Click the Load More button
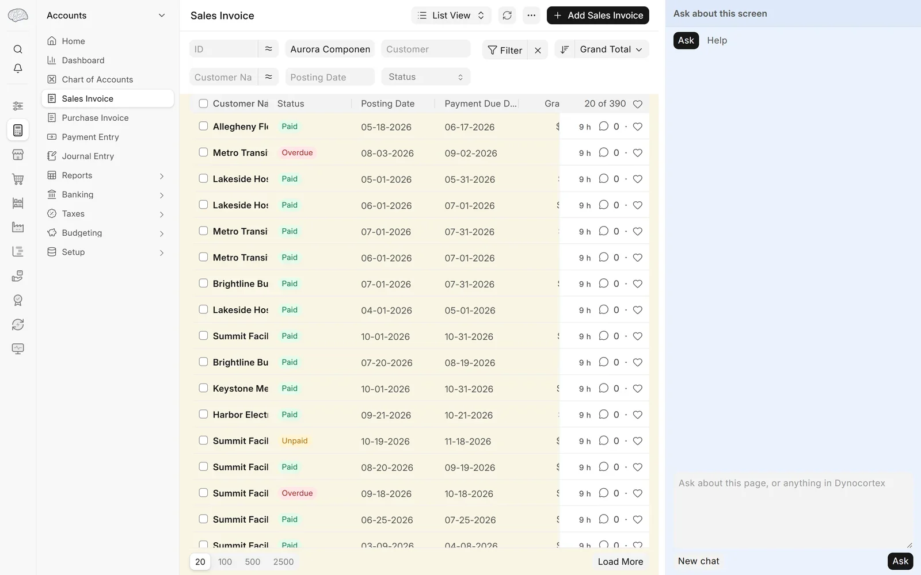Screen dimensions: 921x575 [x=621, y=562]
